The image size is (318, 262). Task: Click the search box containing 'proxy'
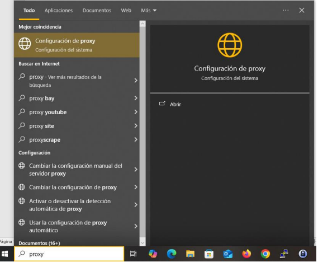[x=69, y=254]
